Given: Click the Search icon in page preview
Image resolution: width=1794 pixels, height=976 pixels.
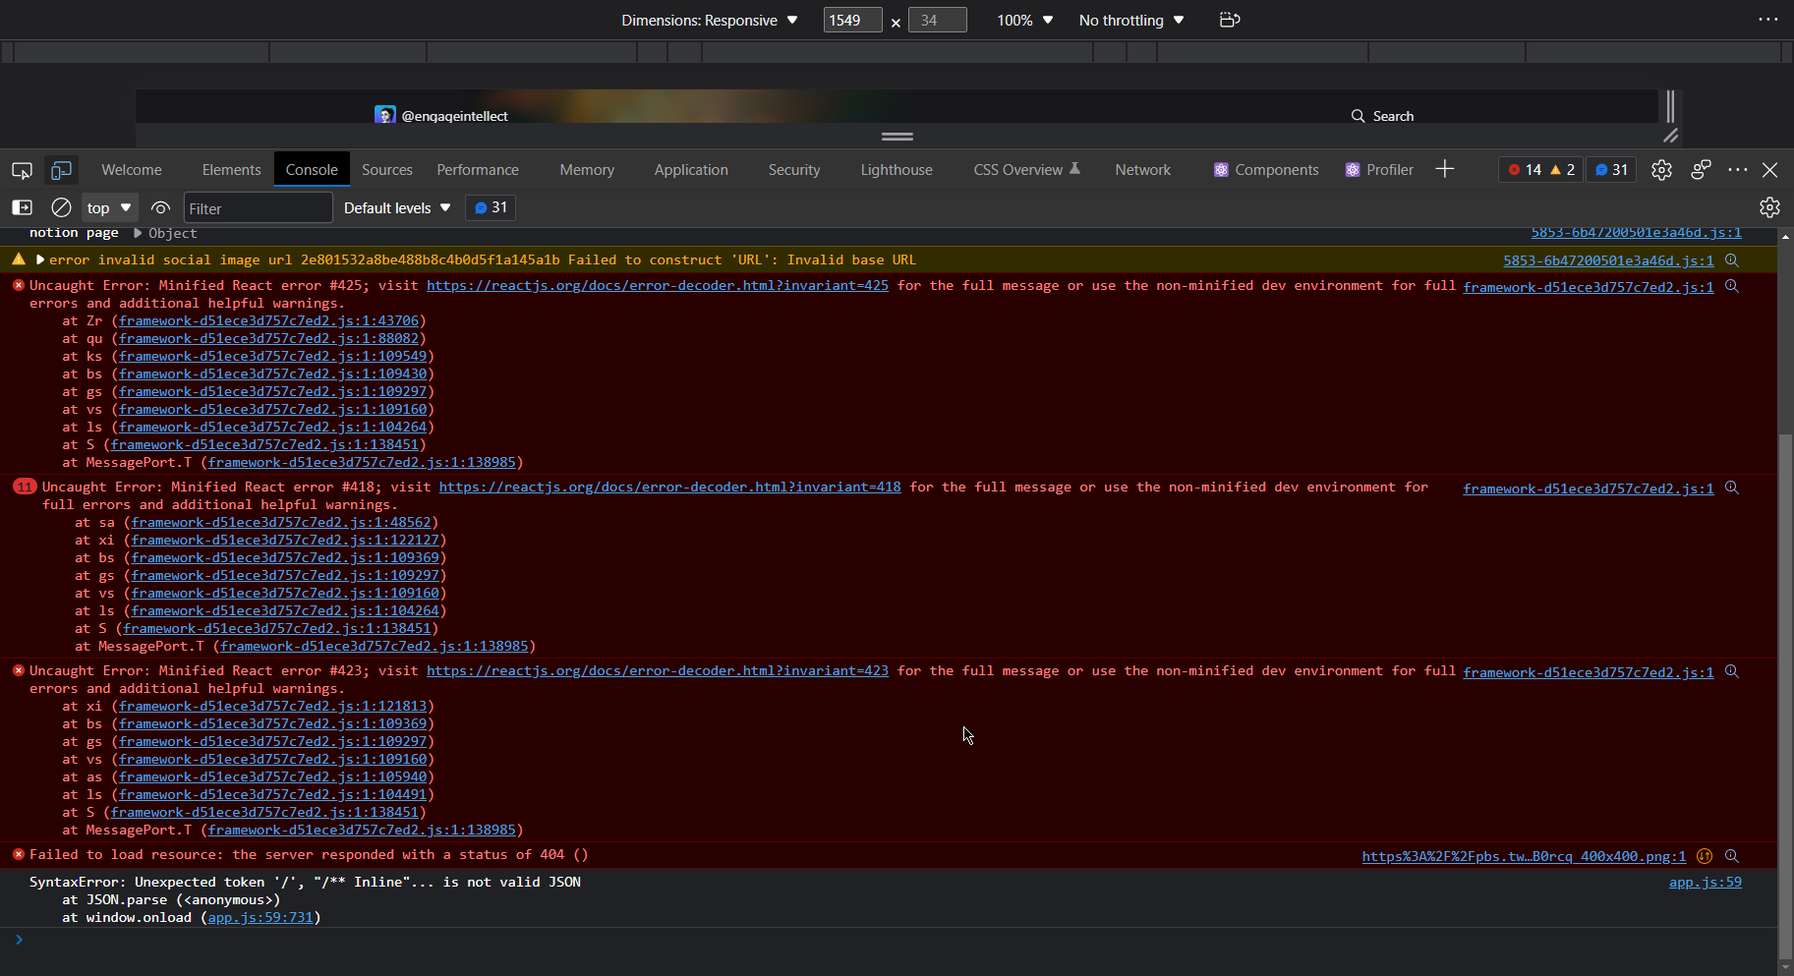Looking at the screenshot, I should pyautogui.click(x=1358, y=116).
